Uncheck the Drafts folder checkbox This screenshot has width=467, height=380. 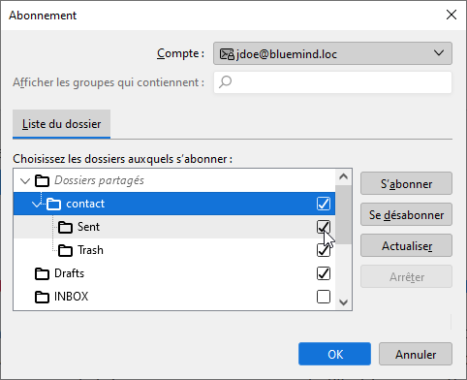tap(324, 273)
